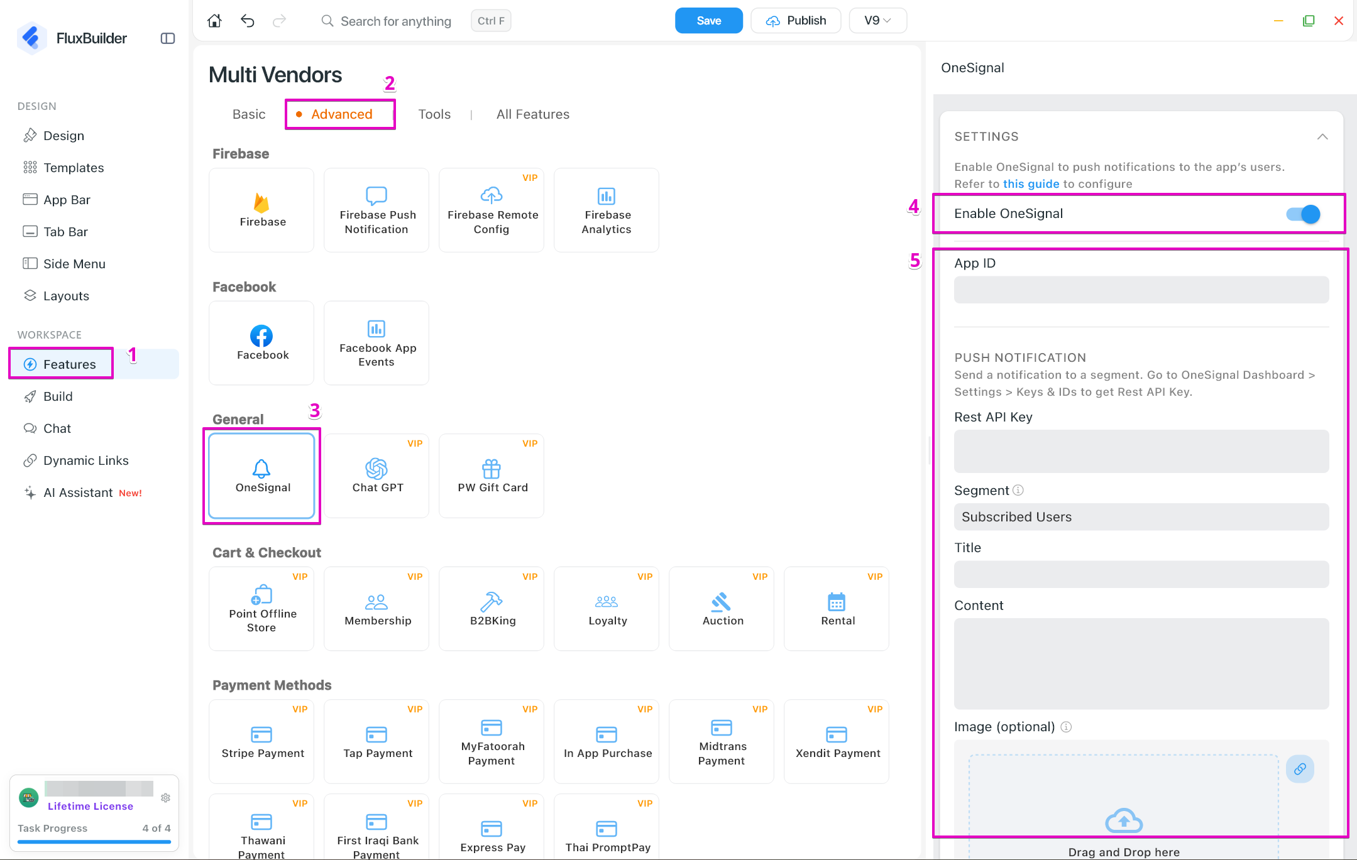Open MyFatoorah Payment settings
Image resolution: width=1357 pixels, height=860 pixels.
point(492,741)
